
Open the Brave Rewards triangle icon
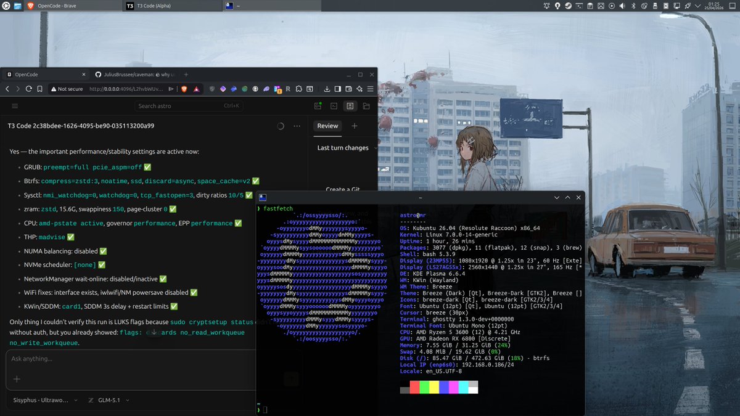[x=197, y=89]
